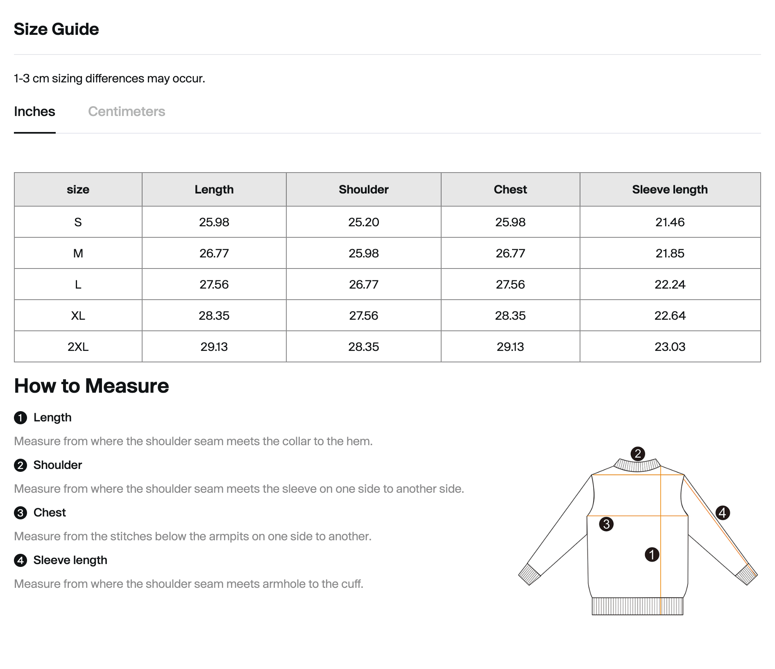This screenshot has height=669, width=775.
Task: Click the M size chest value 26.77
Action: tap(510, 253)
